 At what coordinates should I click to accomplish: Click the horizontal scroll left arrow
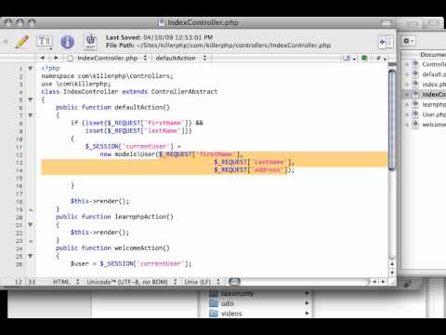374,282
